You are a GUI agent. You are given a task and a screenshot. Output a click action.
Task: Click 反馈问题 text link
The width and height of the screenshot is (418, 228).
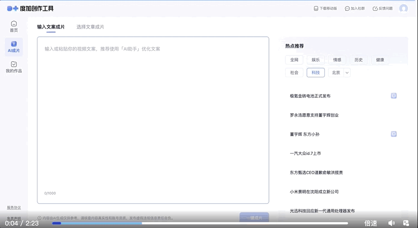385,9
